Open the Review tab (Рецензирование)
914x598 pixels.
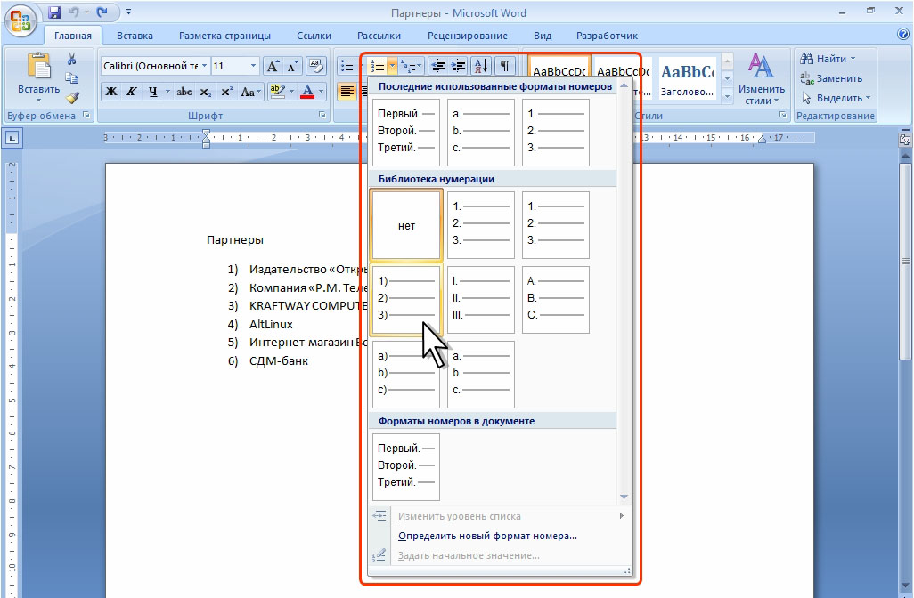click(468, 36)
